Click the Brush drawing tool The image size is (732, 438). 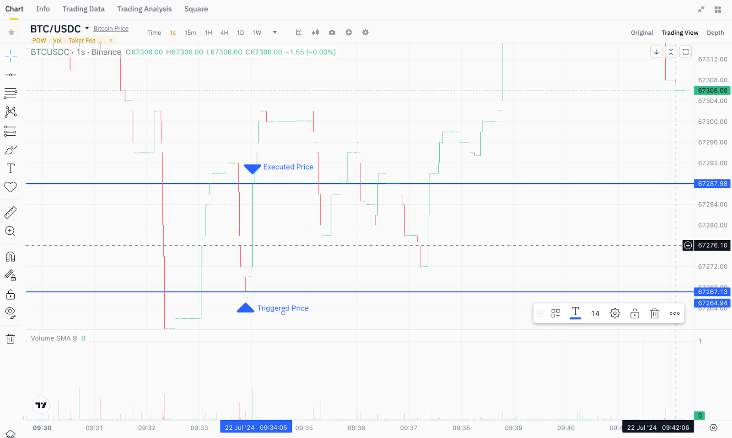11,150
